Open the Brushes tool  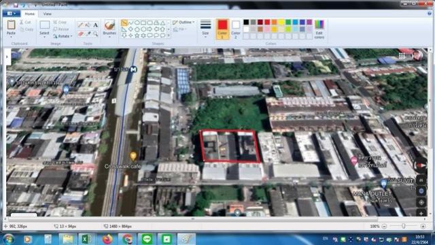pos(109,28)
